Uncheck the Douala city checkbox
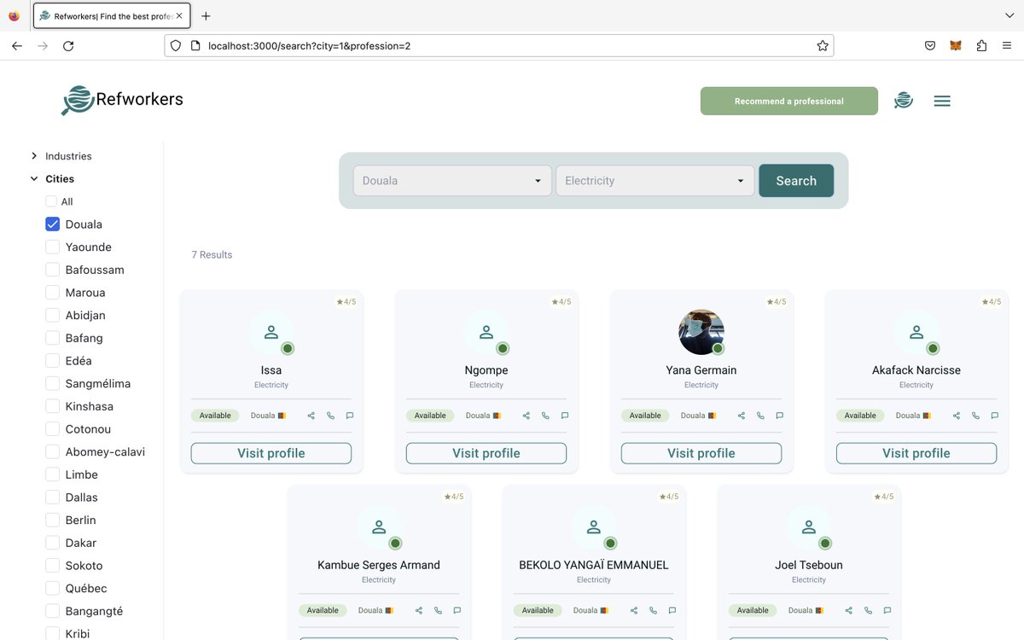This screenshot has width=1024, height=640. [x=52, y=224]
